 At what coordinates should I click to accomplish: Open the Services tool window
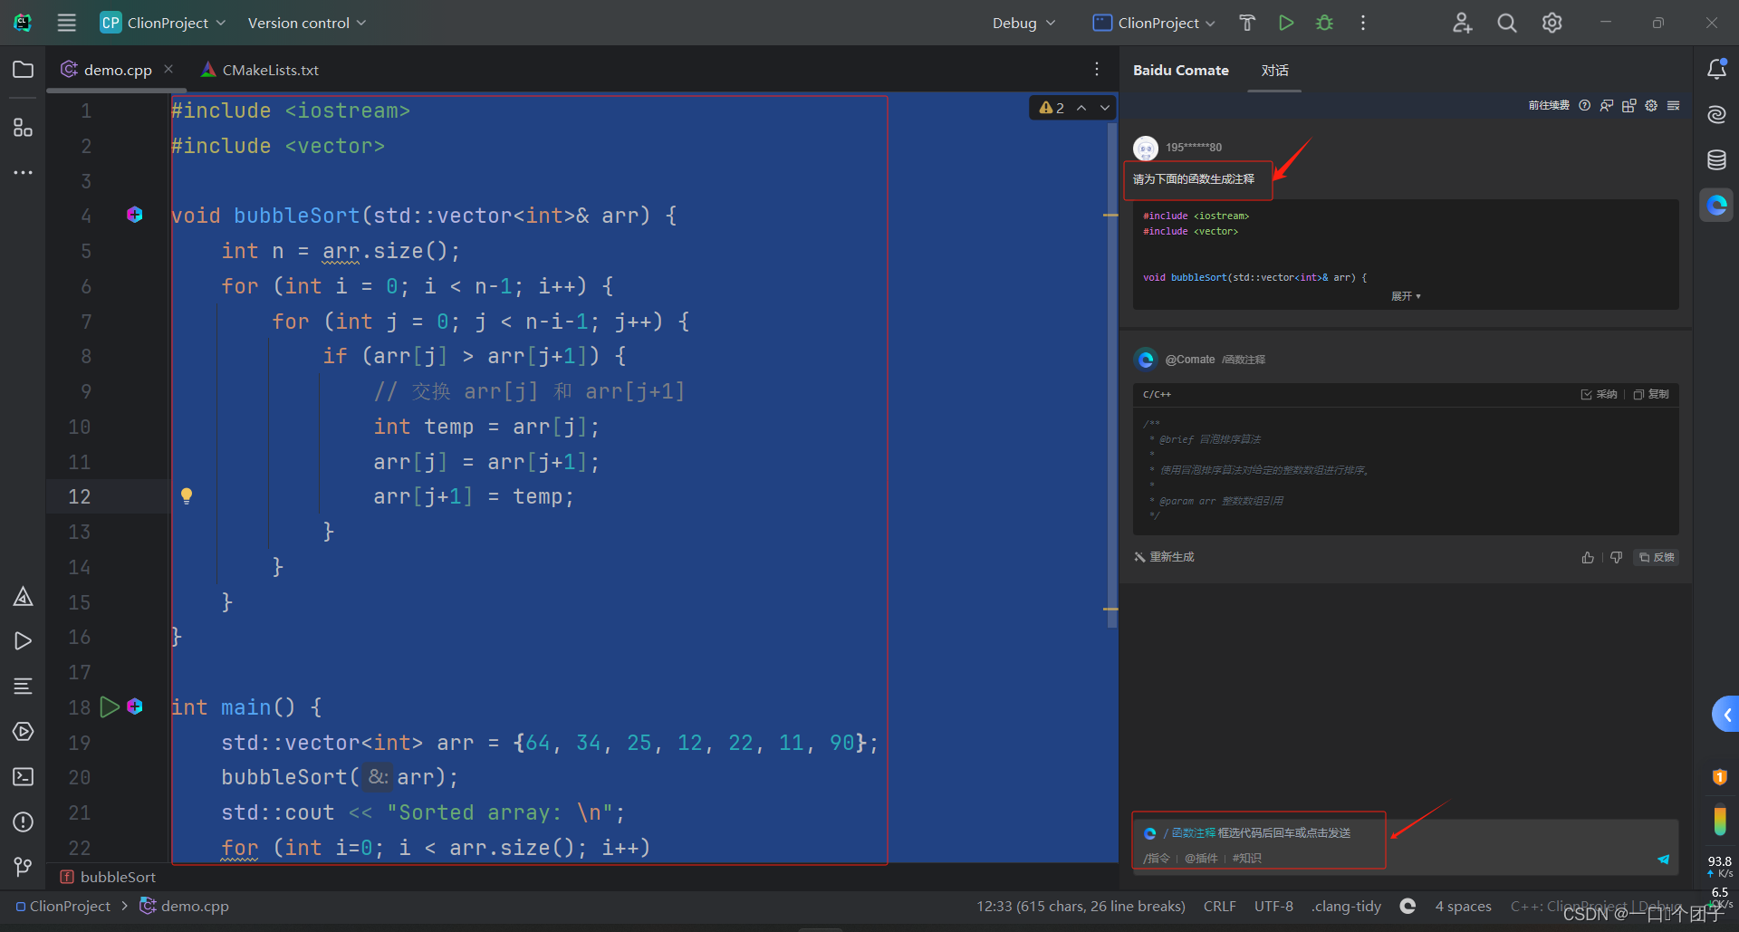pyautogui.click(x=23, y=732)
